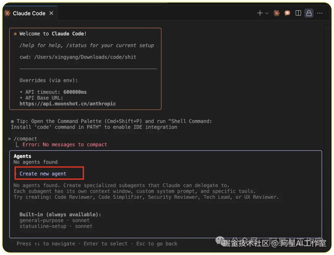Screen dimensions: 334x255
Task: Select Create new agent option
Action: pos(43,174)
